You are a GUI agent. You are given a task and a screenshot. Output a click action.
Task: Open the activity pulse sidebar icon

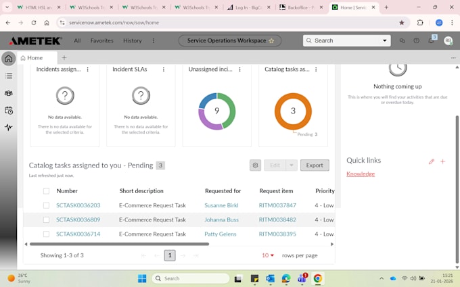9,128
